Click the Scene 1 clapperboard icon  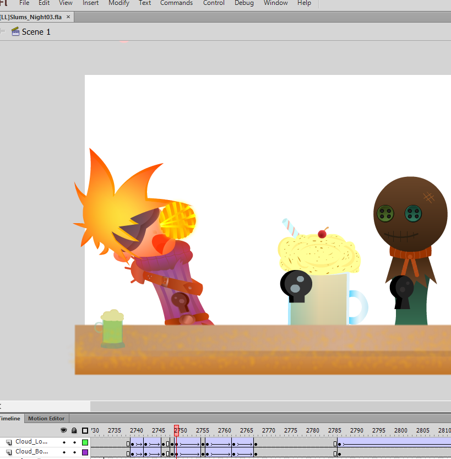(x=15, y=31)
